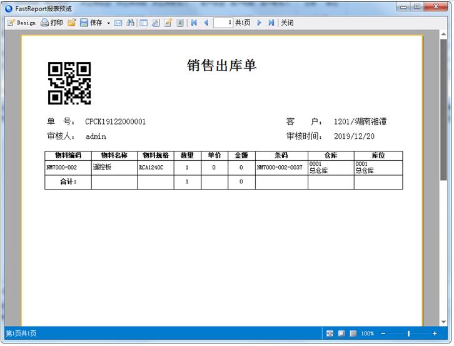This screenshot has width=454, height=346.
Task: Click the 仓库 column header
Action: [331, 156]
